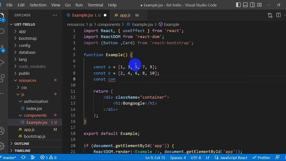Click the Ln 9, Col 15 indicator
Viewport: 286px width, 161px height.
pyautogui.click(x=155, y=157)
